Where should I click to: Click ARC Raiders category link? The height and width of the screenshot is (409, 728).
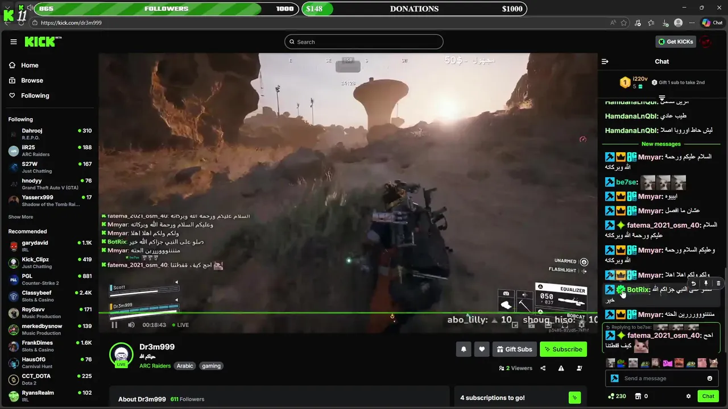[x=155, y=366]
